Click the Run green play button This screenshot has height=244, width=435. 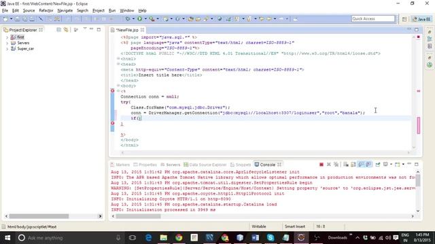click(139, 19)
